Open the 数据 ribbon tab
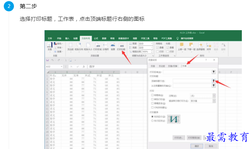 click(104, 38)
